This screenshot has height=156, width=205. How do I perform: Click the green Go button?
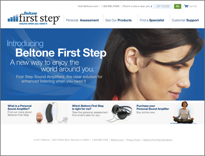(177, 6)
